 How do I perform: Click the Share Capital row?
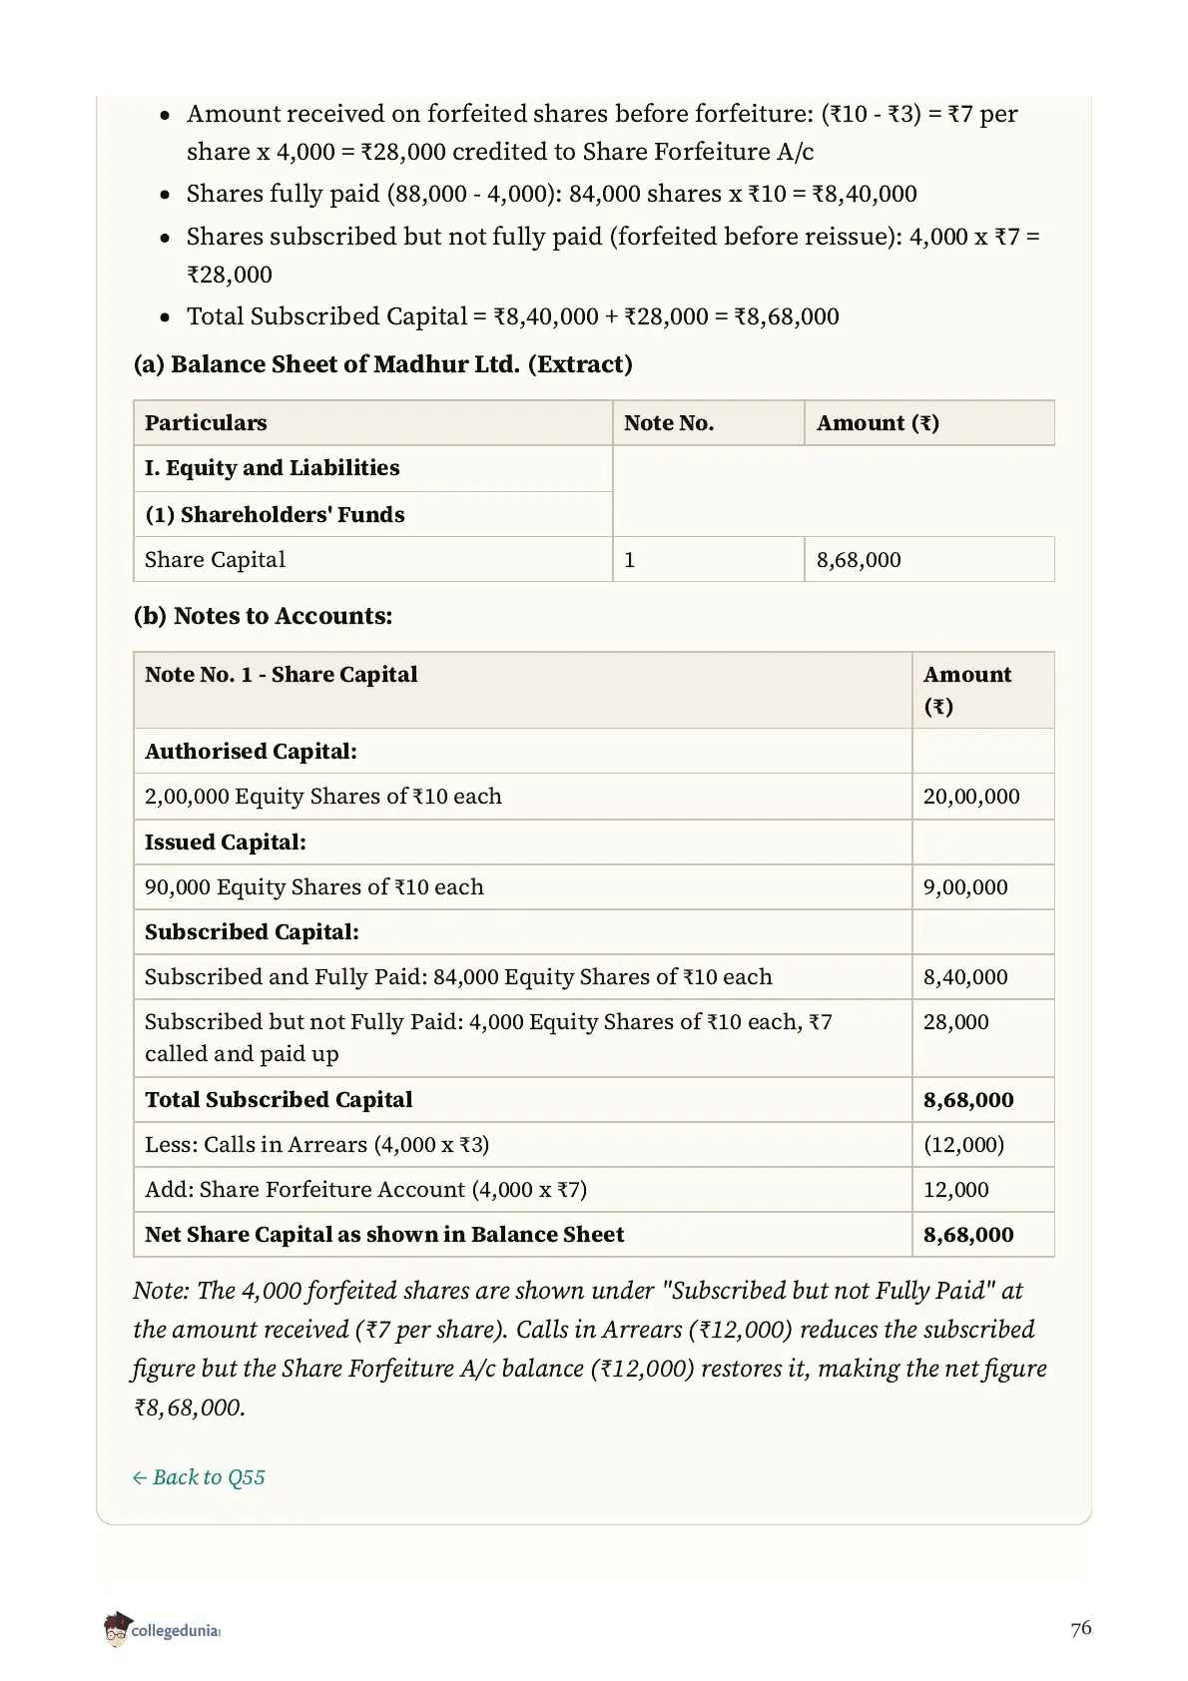click(x=594, y=560)
